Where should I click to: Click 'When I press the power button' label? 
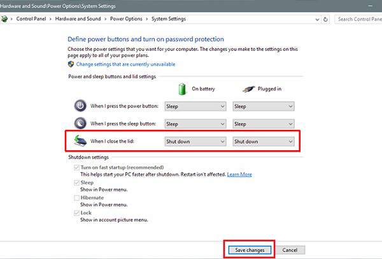tap(124, 106)
